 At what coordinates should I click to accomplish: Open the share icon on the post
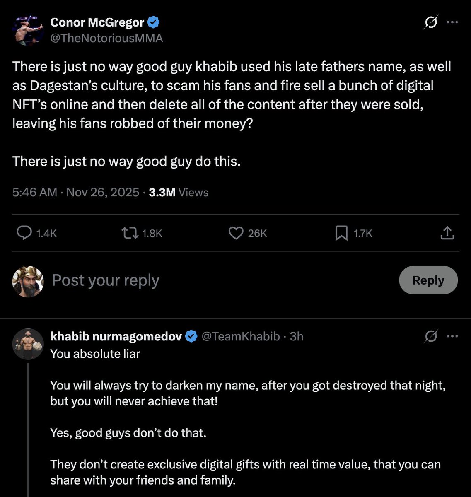coord(447,233)
